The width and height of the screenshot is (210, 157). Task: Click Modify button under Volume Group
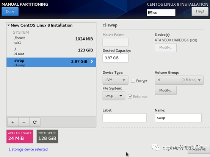[166, 90]
